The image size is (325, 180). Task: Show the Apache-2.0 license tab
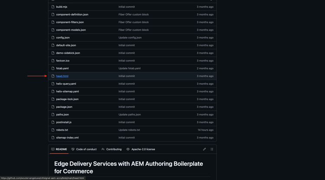[140, 149]
